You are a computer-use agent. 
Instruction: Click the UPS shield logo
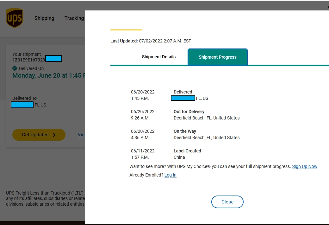[x=15, y=18]
